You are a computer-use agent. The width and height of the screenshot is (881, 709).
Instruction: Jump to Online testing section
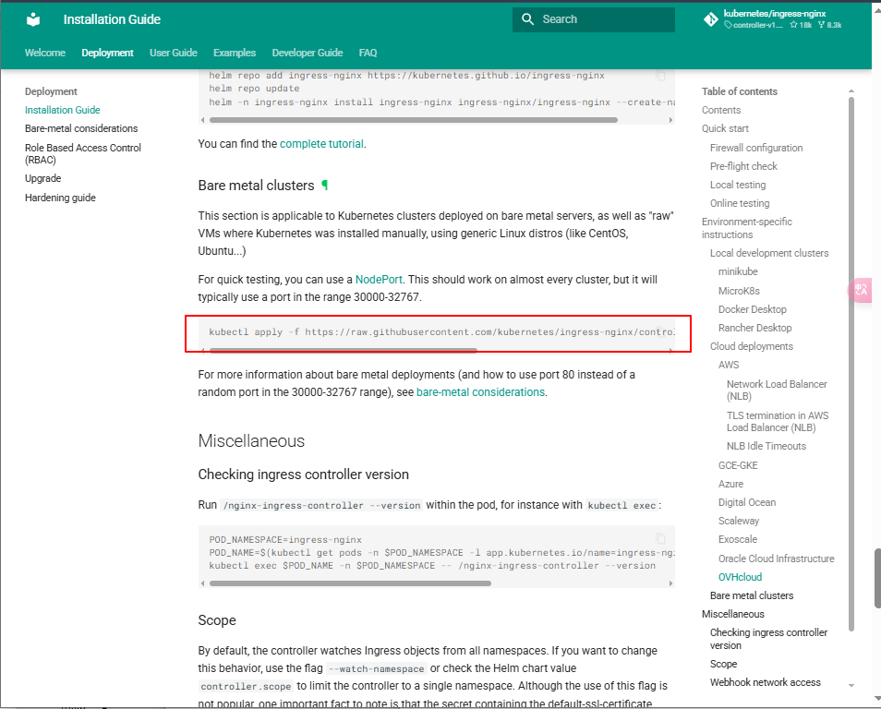point(740,203)
